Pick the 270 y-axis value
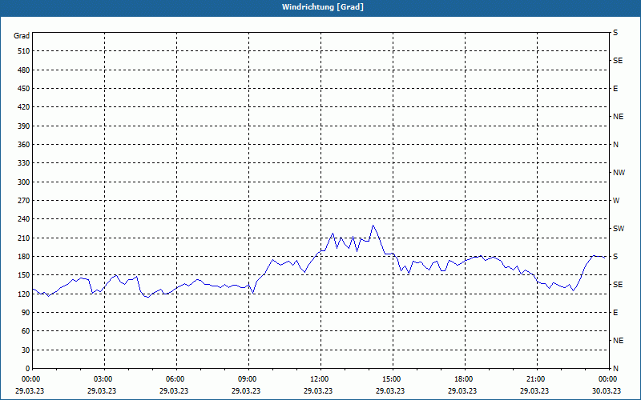The width and height of the screenshot is (641, 400). pyautogui.click(x=24, y=201)
